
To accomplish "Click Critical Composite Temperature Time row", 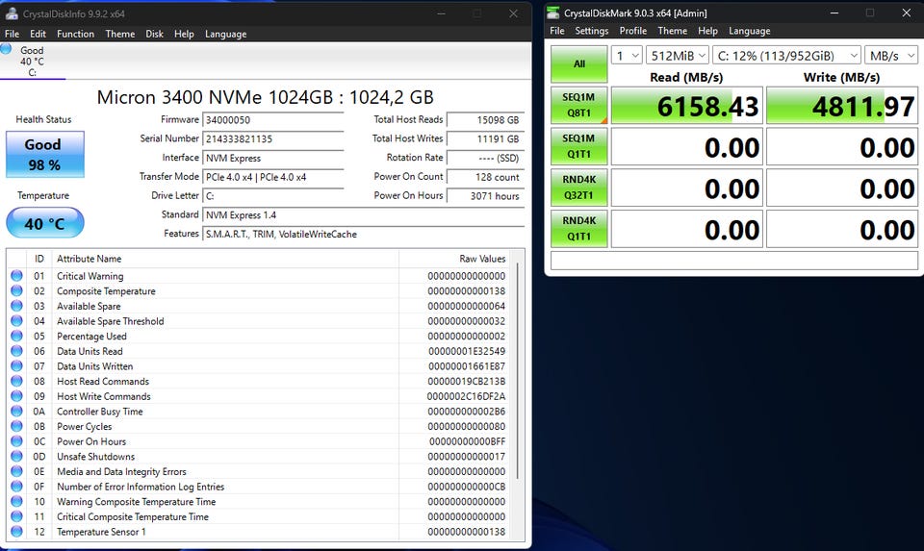I will [258, 516].
